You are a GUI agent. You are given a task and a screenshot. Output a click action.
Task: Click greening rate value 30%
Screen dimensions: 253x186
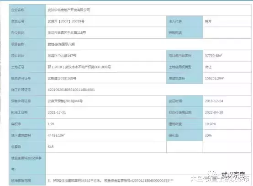click(x=208, y=135)
